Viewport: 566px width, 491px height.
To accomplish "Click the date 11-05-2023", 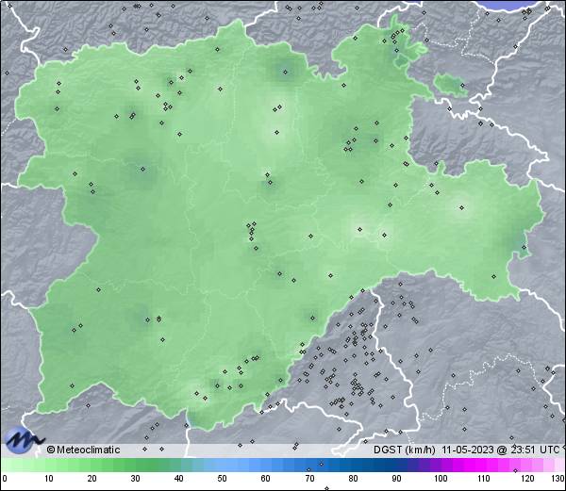I will [x=468, y=450].
